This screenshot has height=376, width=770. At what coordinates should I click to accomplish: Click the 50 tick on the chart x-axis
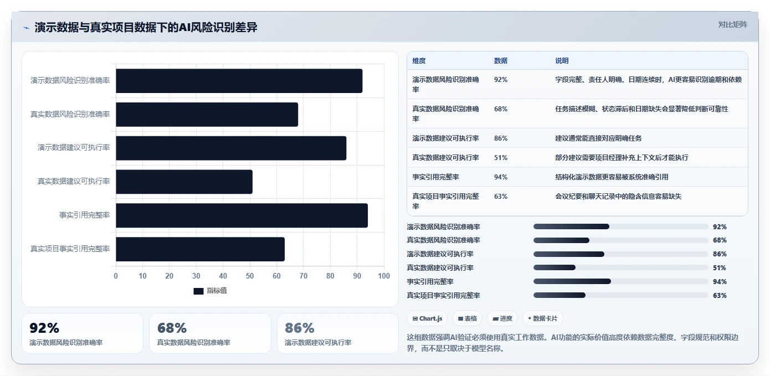coord(250,276)
